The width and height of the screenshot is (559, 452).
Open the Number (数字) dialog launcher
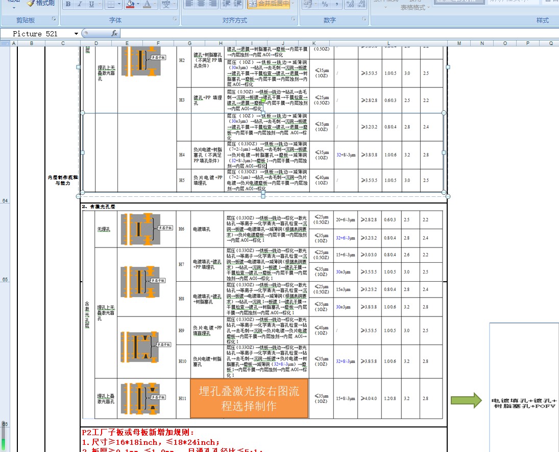click(x=364, y=19)
